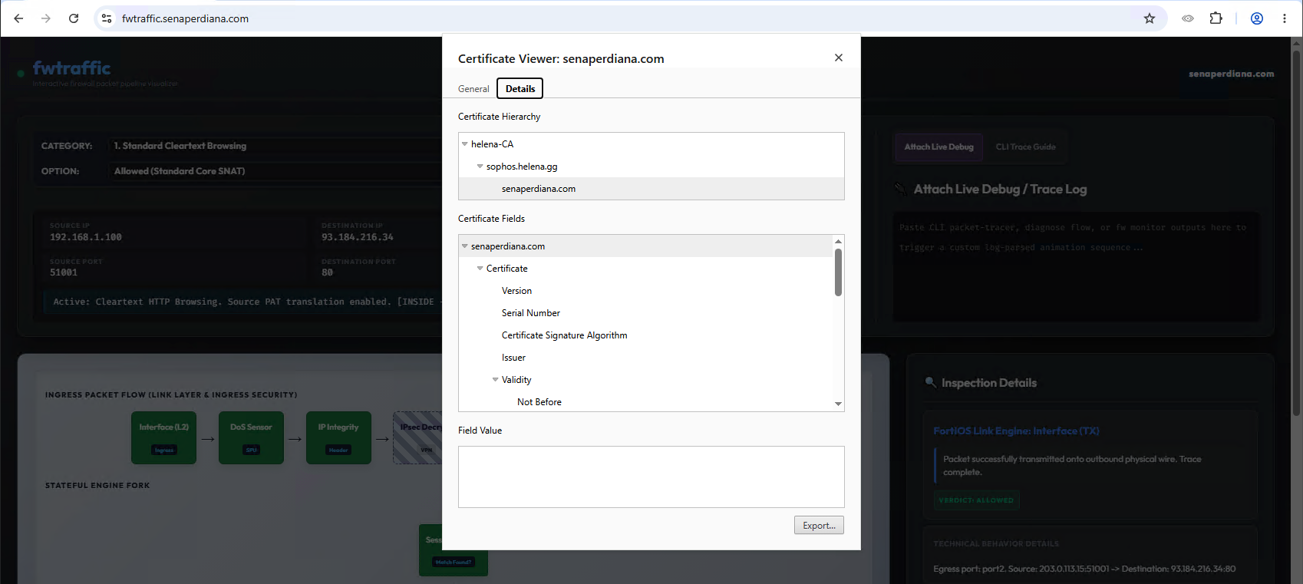Image resolution: width=1303 pixels, height=584 pixels.
Task: Click the trace log paste text area
Action: point(1076,266)
